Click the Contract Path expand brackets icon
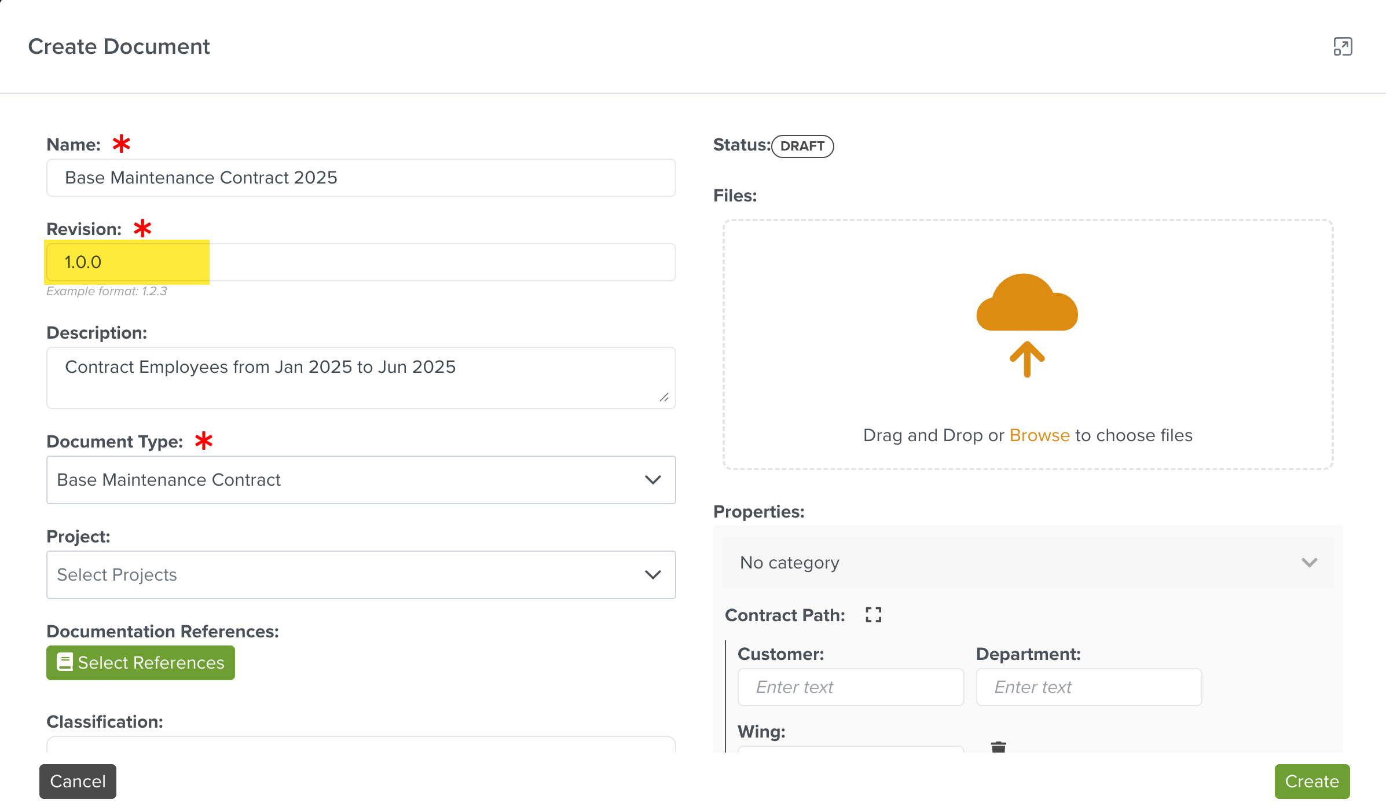 (873, 615)
